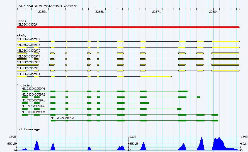Click the MELO3C003559P2 protein label
The height and width of the screenshot is (152, 248).
tap(33, 94)
